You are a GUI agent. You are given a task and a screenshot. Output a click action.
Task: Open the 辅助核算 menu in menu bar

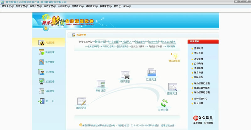click(x=92, y=6)
